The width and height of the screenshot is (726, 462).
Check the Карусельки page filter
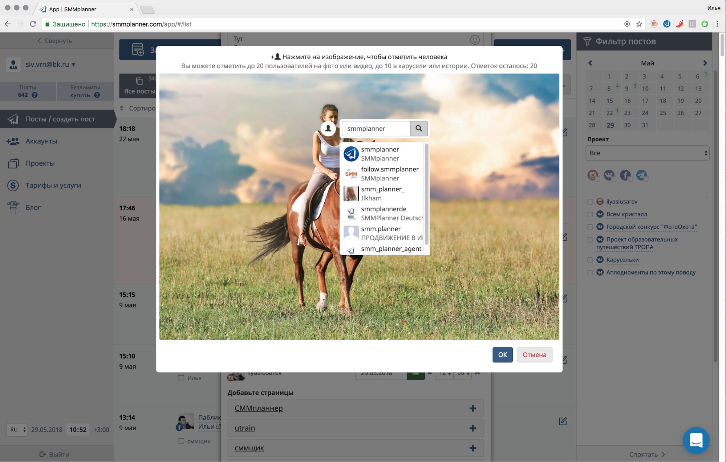[590, 260]
